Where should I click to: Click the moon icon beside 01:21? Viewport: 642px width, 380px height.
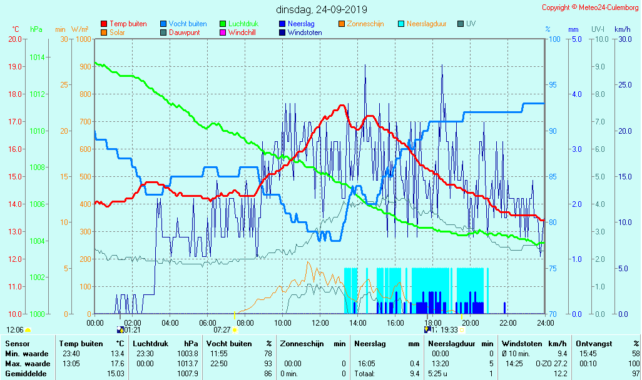tap(120, 329)
